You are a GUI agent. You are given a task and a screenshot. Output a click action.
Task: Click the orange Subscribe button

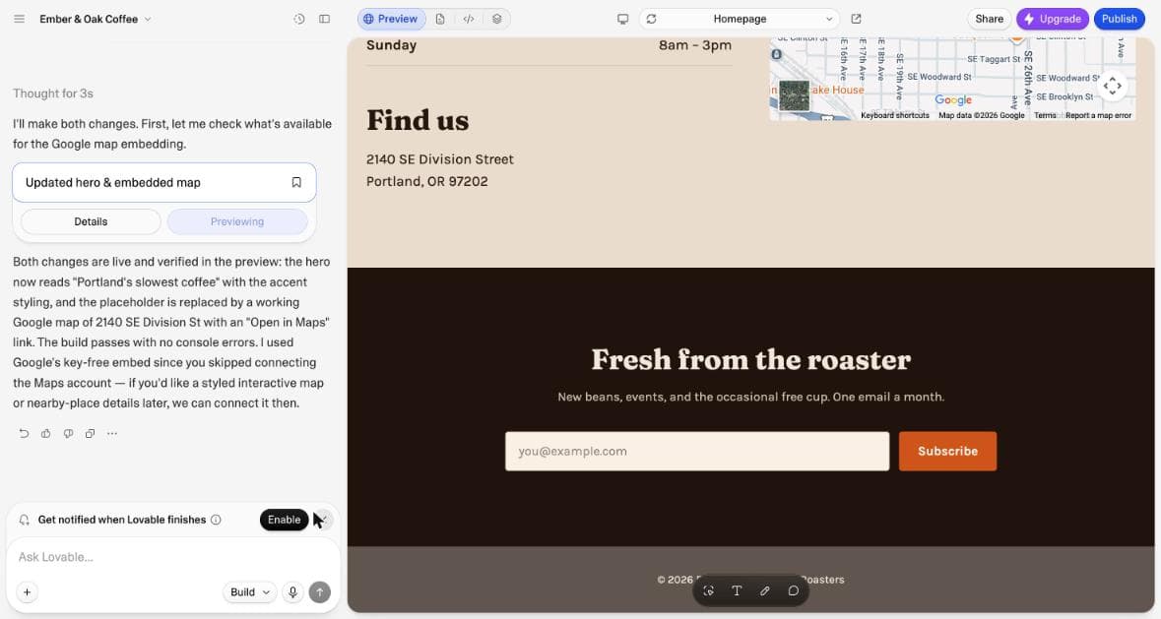click(x=947, y=451)
